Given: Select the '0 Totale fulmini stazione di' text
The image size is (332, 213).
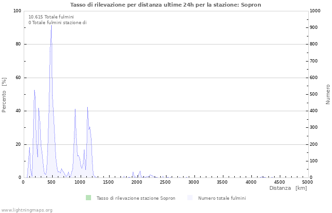Looking at the screenshot, I should [x=57, y=23].
